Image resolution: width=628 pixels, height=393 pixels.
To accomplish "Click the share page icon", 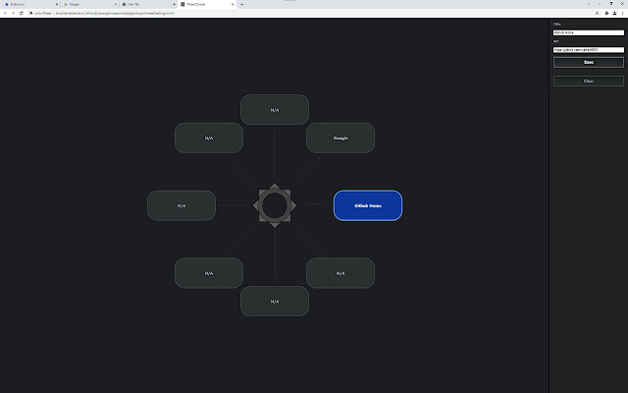I will click(597, 13).
